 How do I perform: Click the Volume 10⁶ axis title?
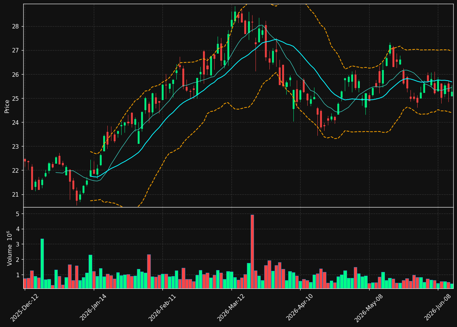(x=9, y=248)
